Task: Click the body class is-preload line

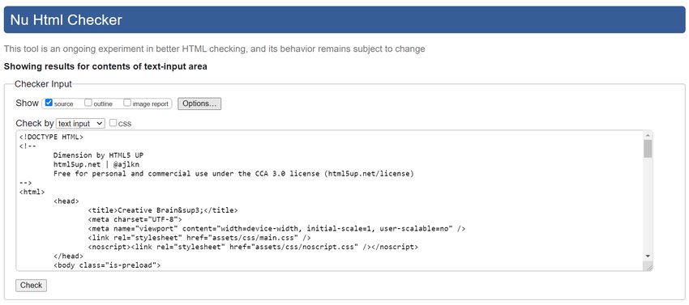Action: 107,265
